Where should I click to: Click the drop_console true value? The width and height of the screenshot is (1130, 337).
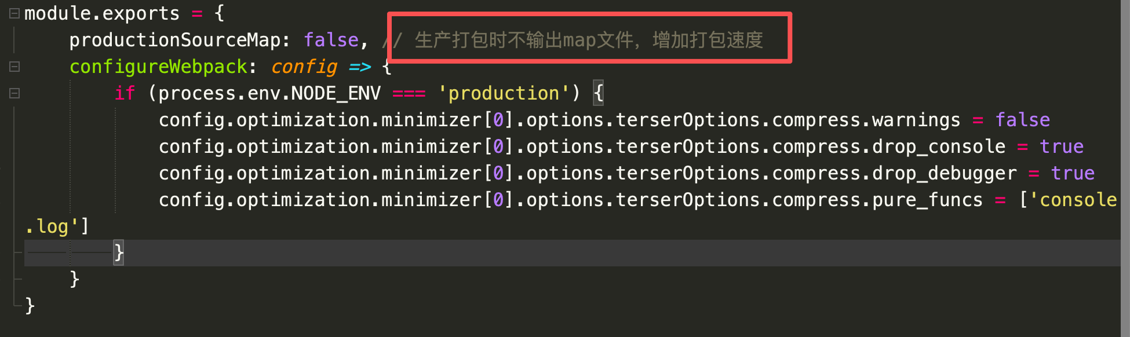(1061, 146)
